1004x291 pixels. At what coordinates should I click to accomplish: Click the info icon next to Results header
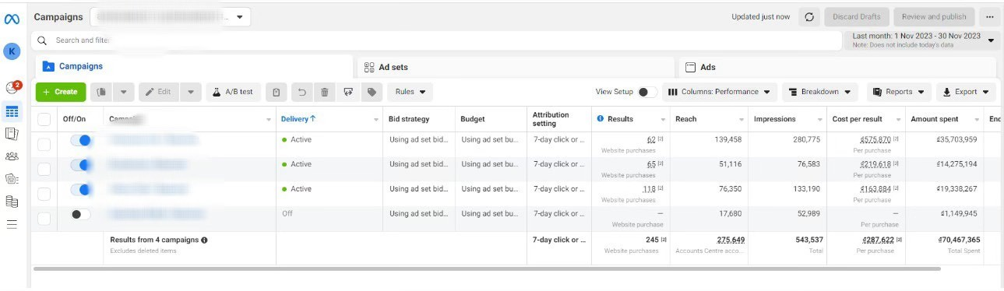(x=601, y=119)
